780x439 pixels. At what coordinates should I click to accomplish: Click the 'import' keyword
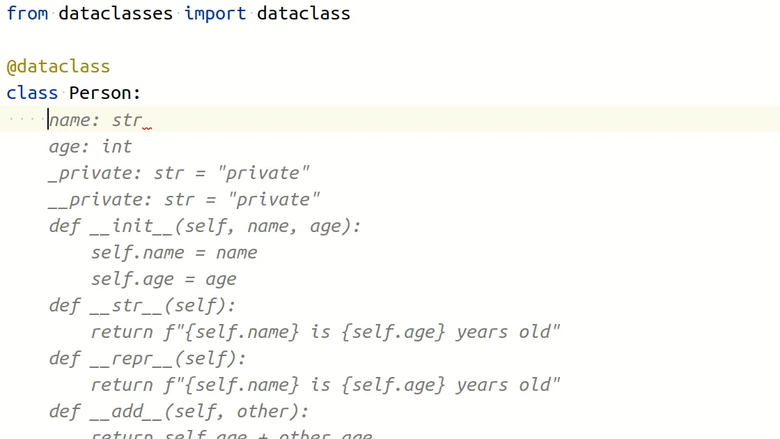click(215, 13)
